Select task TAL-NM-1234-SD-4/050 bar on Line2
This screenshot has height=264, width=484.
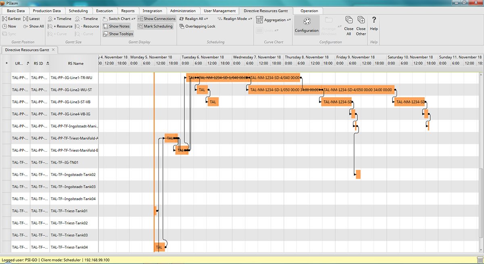pos(357,90)
